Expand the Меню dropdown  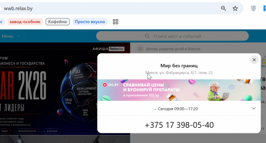pos(11,36)
